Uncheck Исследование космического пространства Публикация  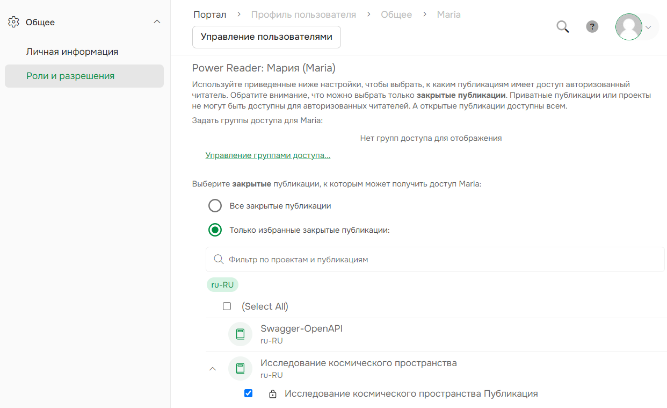(248, 393)
